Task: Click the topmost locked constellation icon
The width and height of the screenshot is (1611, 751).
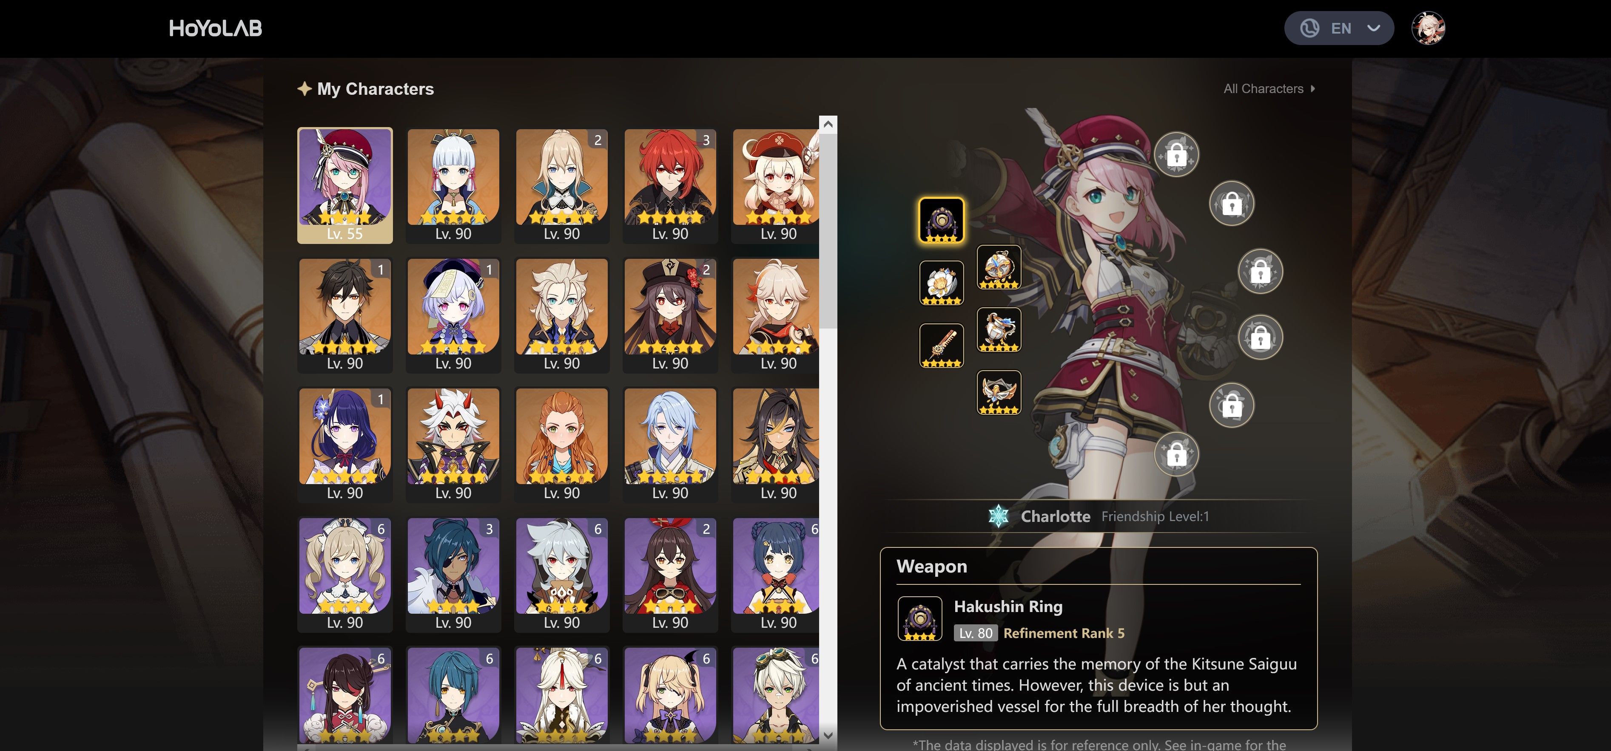Action: coord(1176,154)
